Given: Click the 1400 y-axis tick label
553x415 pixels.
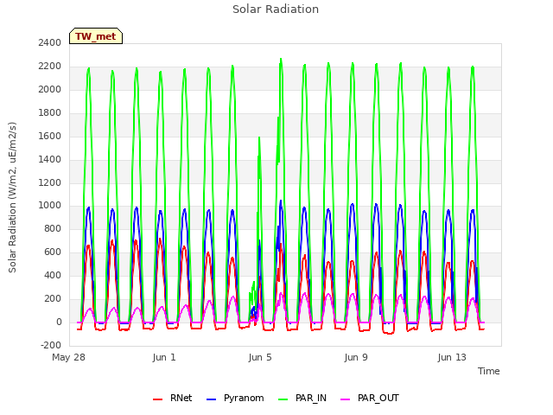Looking at the screenshot, I should (50, 159).
